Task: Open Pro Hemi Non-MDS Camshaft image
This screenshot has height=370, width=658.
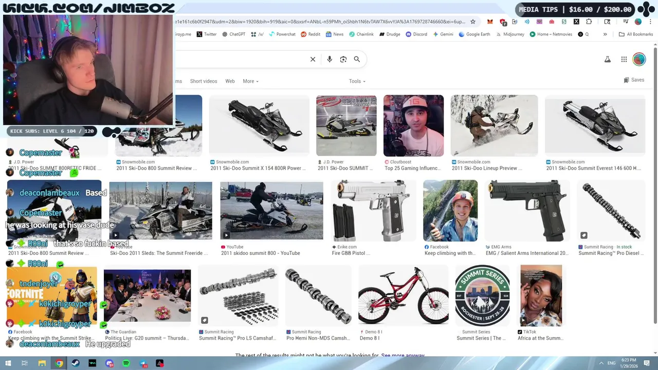Action: coord(318,295)
